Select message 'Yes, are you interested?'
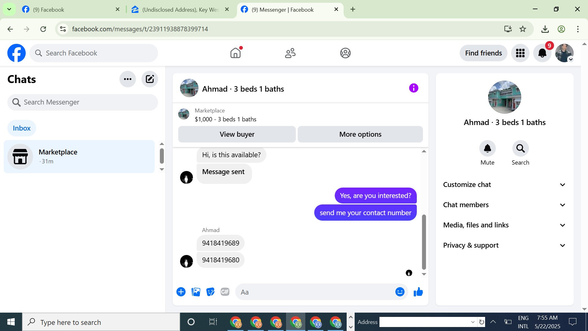 (x=376, y=196)
